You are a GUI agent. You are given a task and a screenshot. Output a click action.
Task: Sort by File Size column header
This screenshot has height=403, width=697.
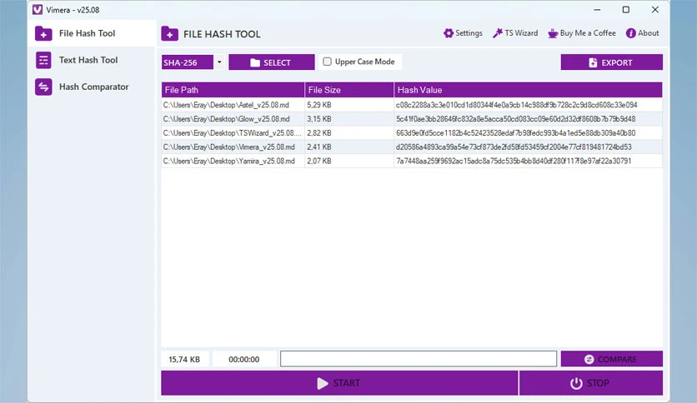point(349,90)
